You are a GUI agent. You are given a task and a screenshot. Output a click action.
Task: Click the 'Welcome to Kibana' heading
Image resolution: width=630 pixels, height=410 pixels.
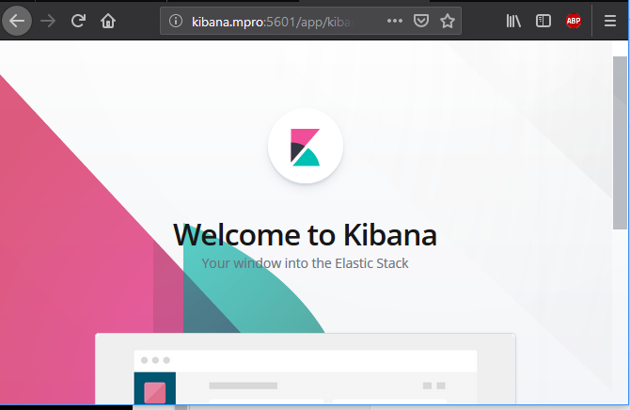(305, 235)
